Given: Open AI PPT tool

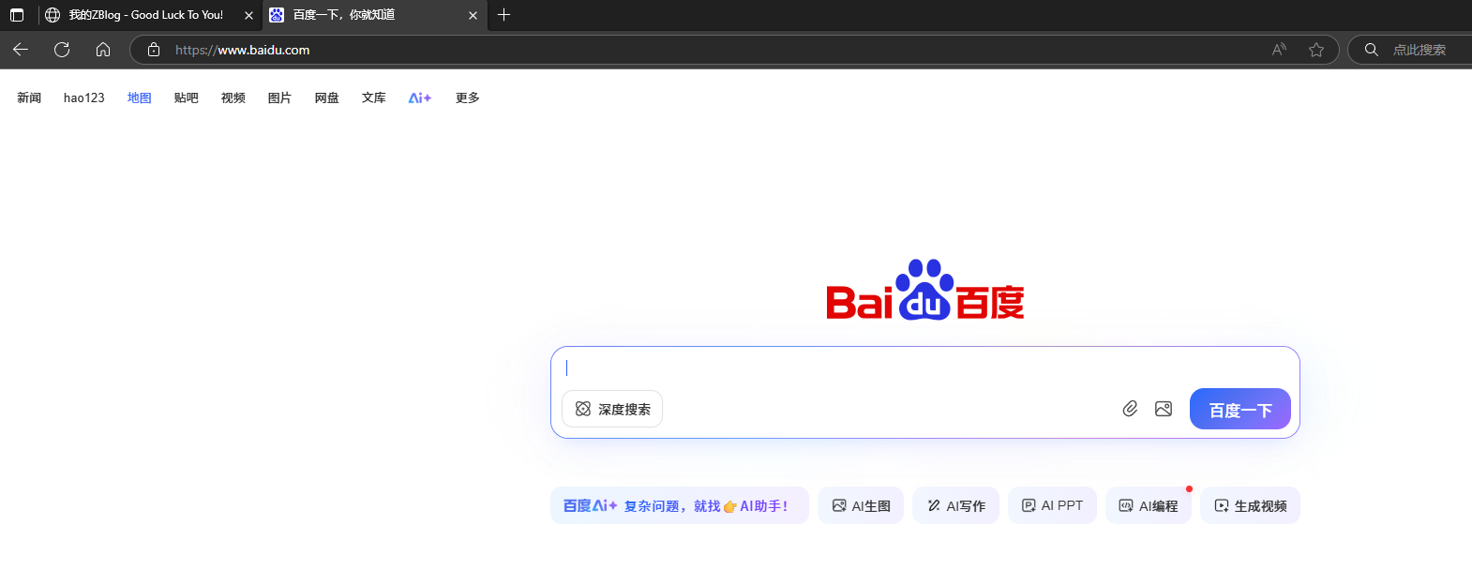Looking at the screenshot, I should tap(1052, 505).
